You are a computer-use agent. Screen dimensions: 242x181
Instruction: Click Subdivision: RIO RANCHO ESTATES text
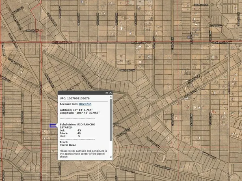click(x=78, y=126)
